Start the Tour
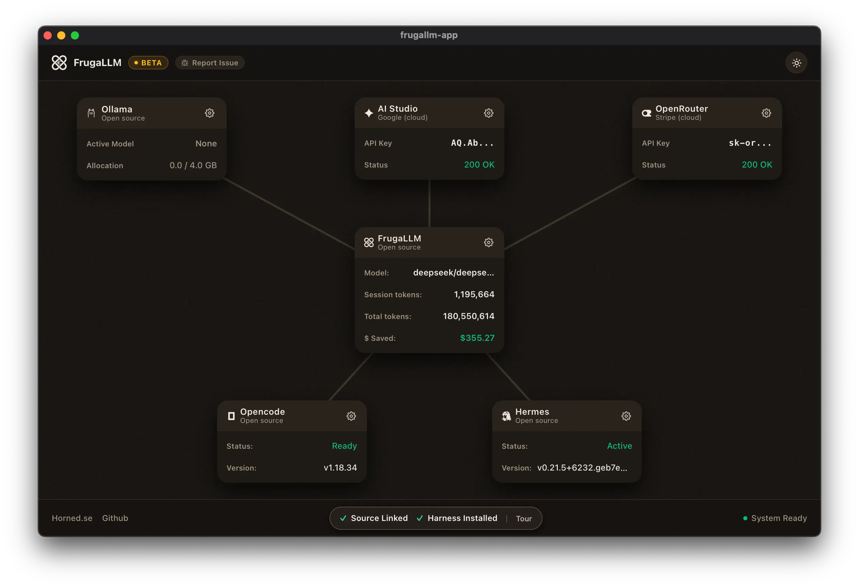 pyautogui.click(x=524, y=519)
